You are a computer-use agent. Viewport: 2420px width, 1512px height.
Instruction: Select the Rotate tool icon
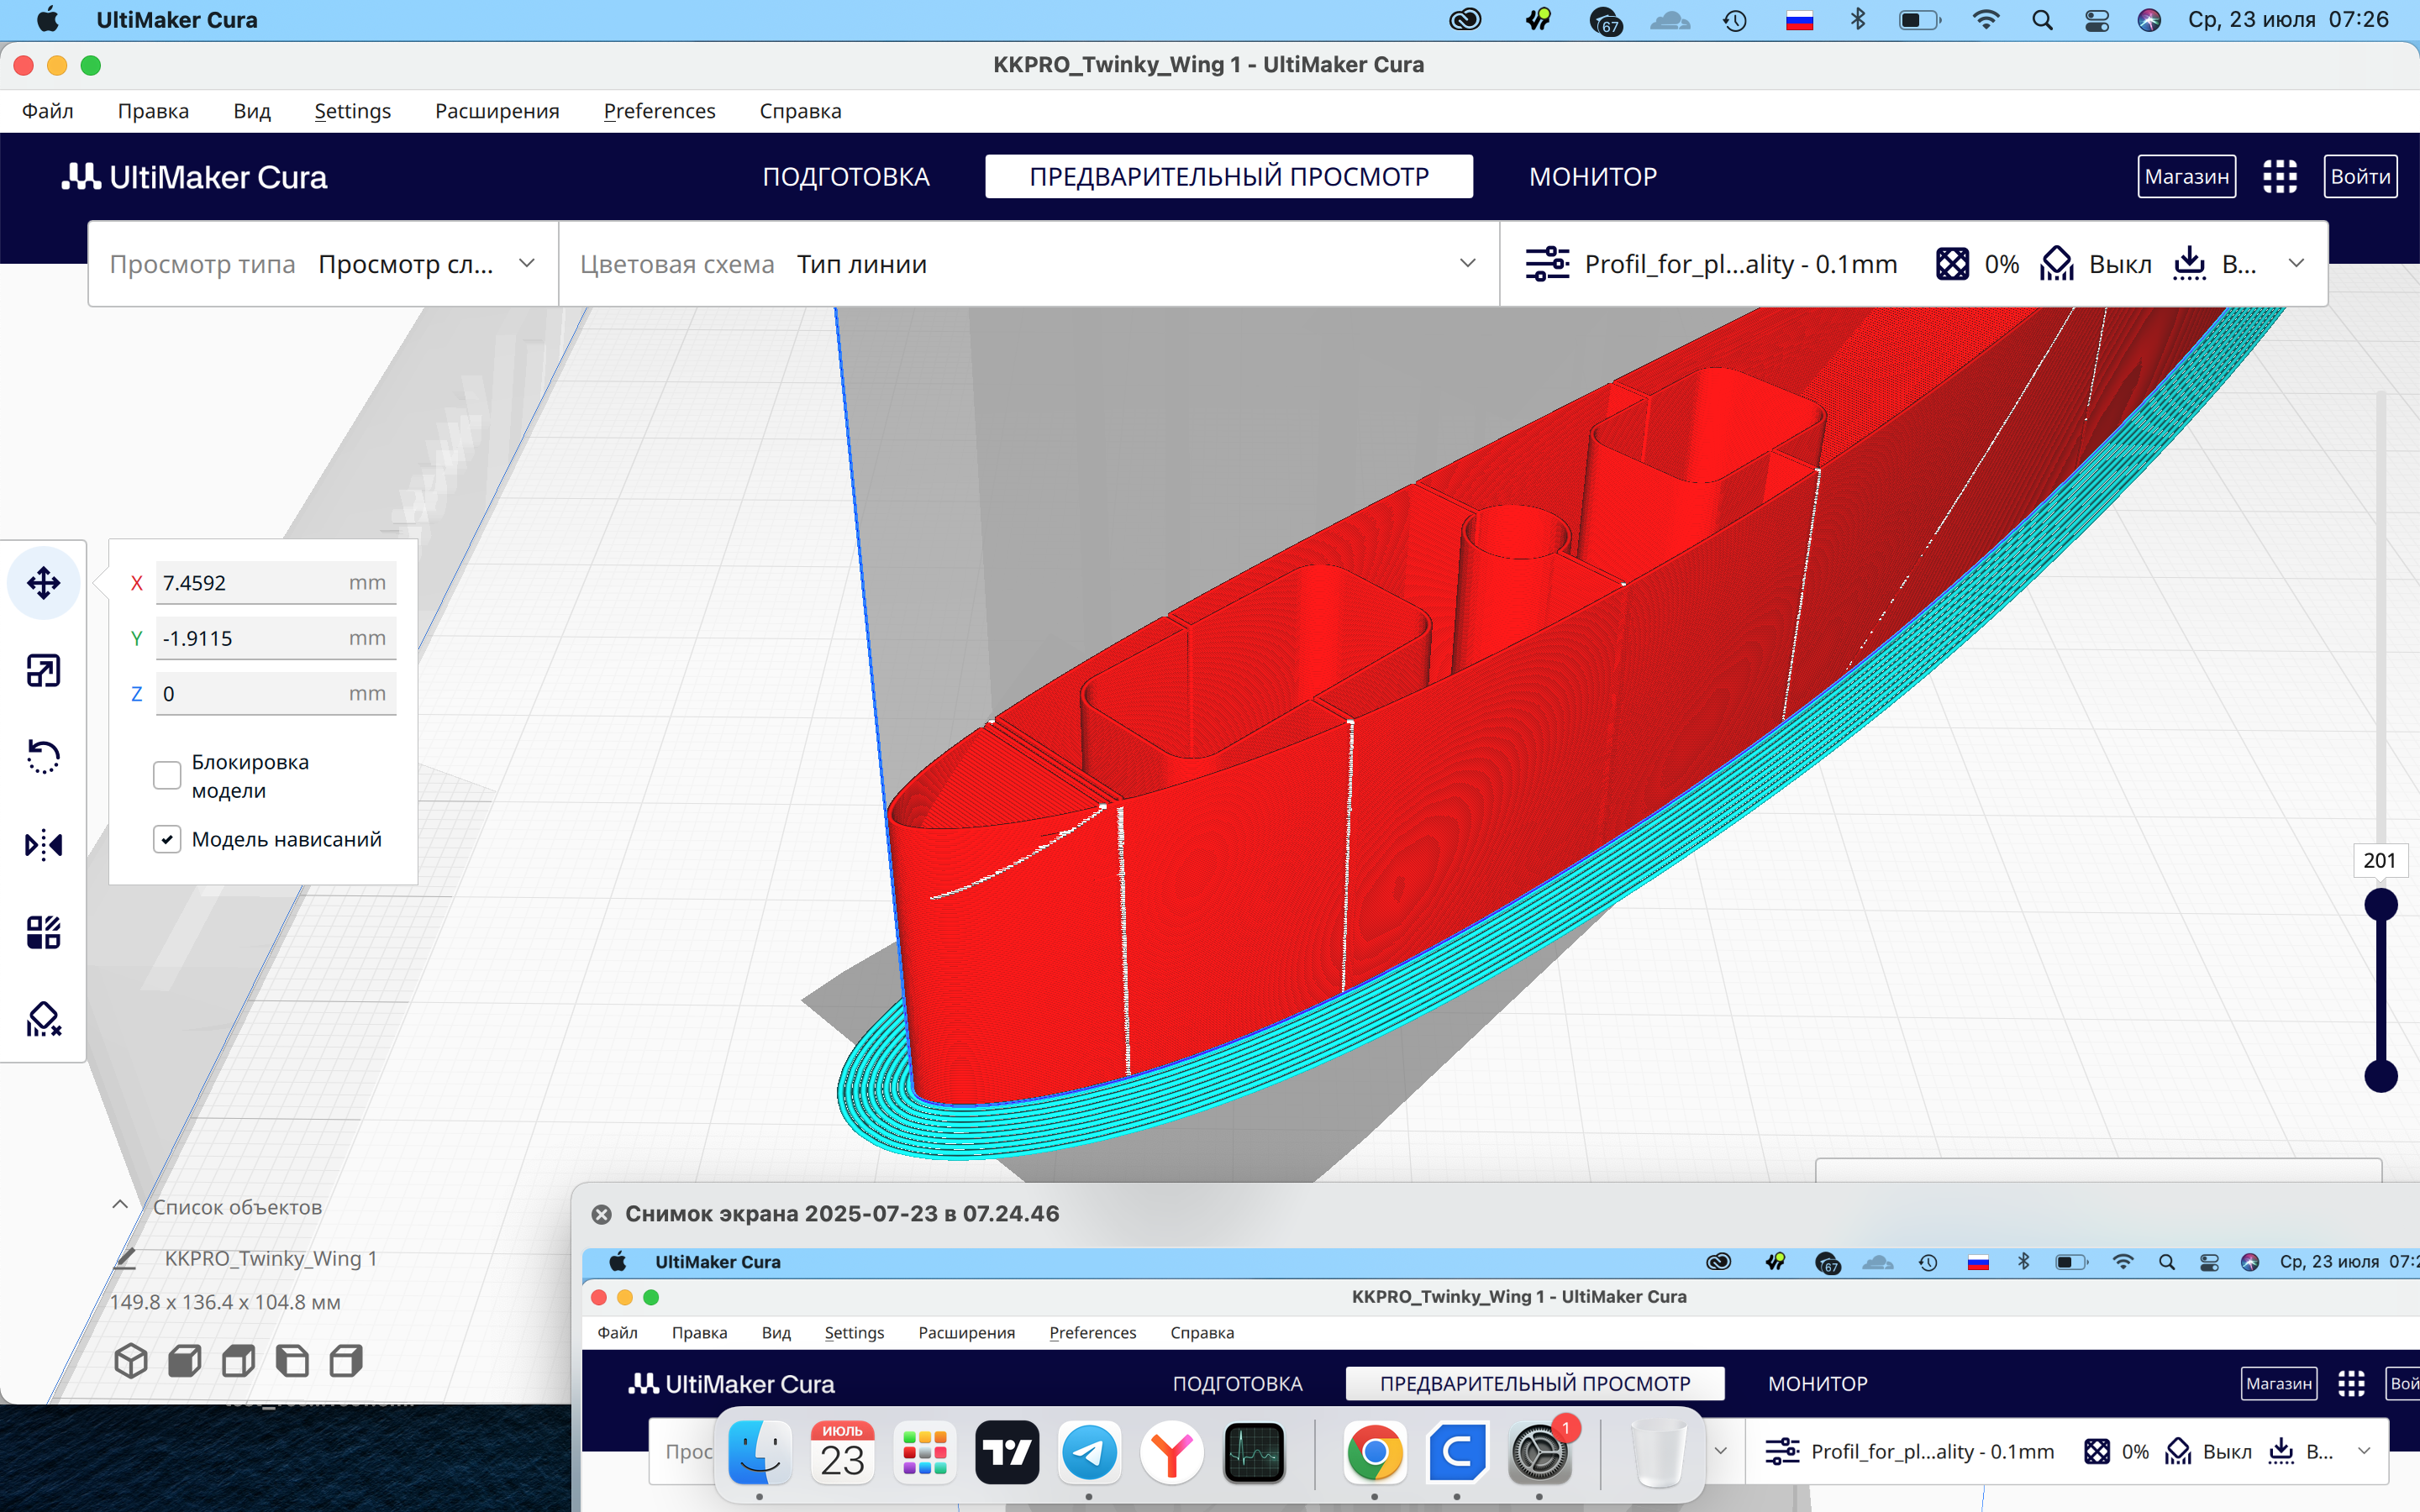click(43, 757)
